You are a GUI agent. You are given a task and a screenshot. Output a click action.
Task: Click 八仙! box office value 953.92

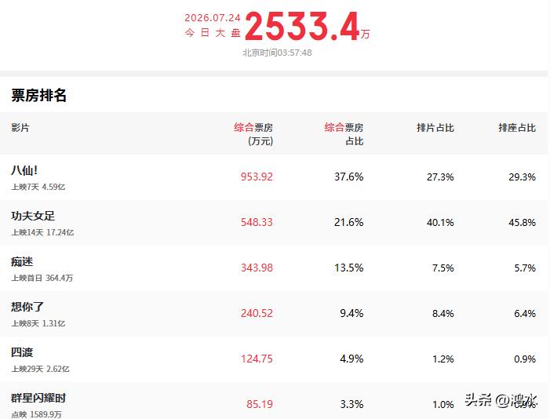tap(257, 177)
